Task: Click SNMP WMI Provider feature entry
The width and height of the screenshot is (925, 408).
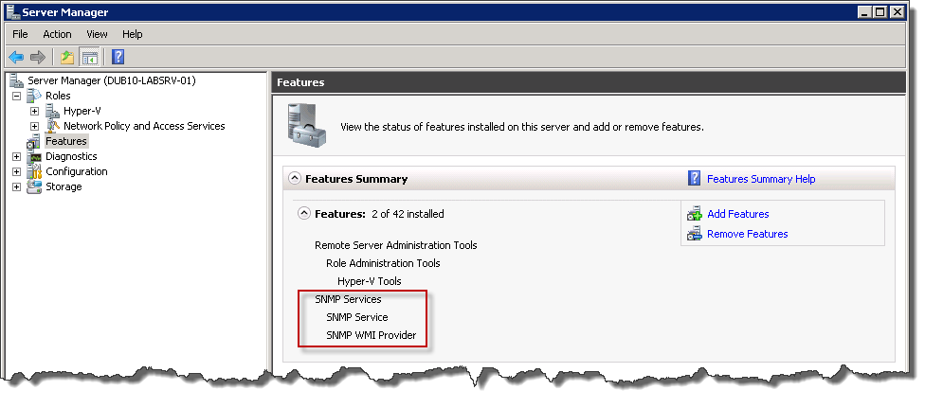Action: click(372, 335)
